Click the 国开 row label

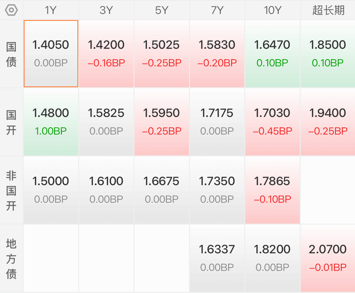tap(11, 122)
